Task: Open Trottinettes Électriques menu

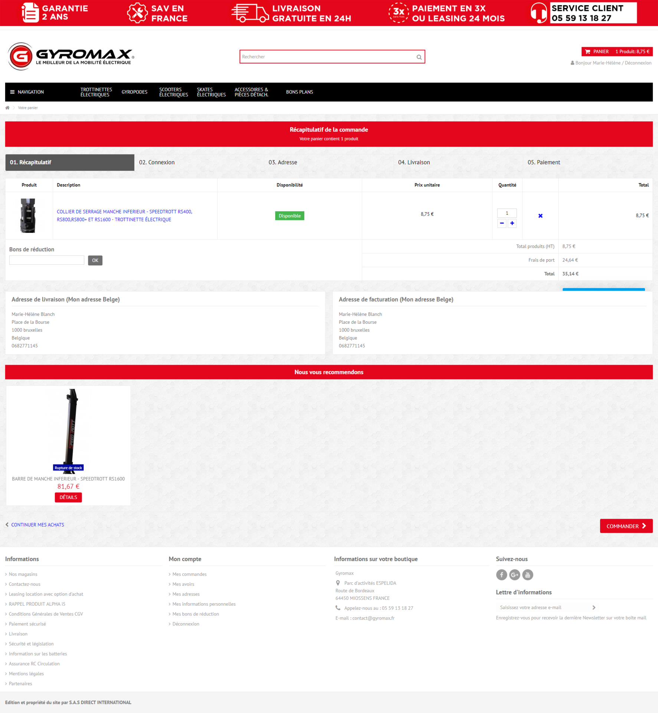Action: 96,92
